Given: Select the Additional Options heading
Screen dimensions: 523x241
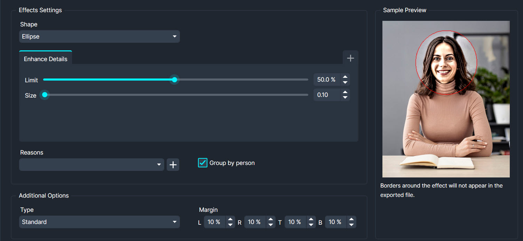Looking at the screenshot, I should 43,196.
